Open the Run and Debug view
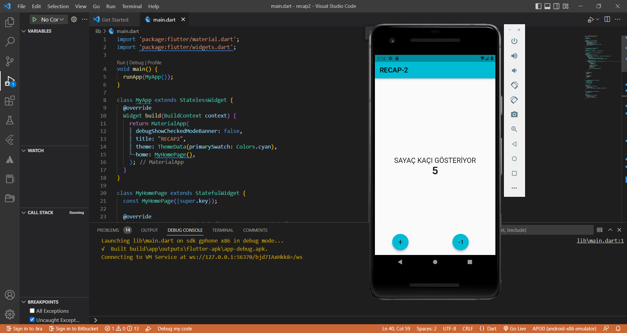This screenshot has width=627, height=333. (10, 81)
